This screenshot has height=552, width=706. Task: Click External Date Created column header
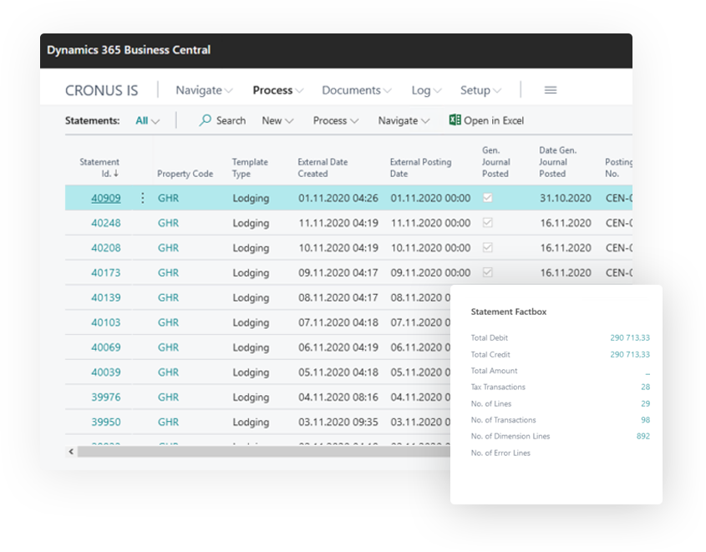click(323, 168)
